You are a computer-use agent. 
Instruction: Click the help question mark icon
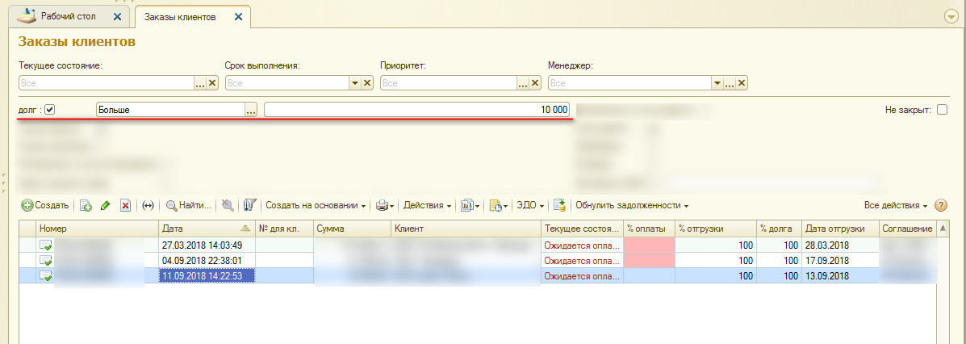(x=940, y=206)
